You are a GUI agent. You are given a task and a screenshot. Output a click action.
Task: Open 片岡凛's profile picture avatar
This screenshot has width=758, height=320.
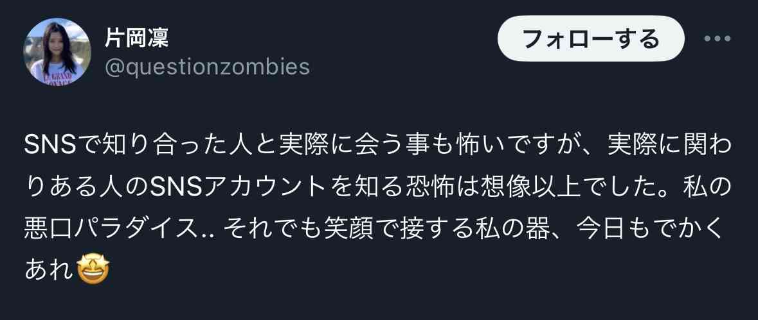pyautogui.click(x=57, y=51)
